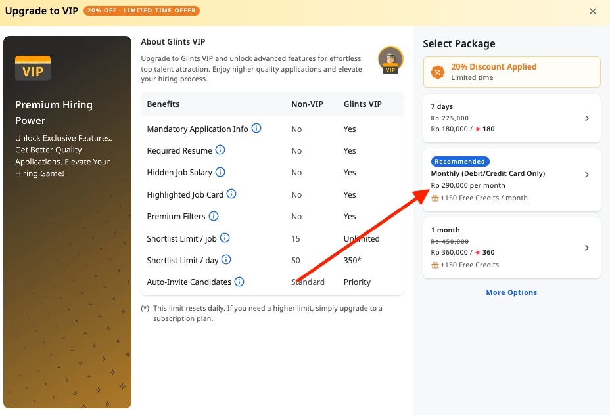Click Rp 290,000 per month price text
The image size is (610, 415).
(x=467, y=185)
